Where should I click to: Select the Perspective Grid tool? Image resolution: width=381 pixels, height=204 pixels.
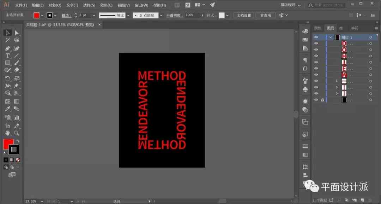[17, 93]
